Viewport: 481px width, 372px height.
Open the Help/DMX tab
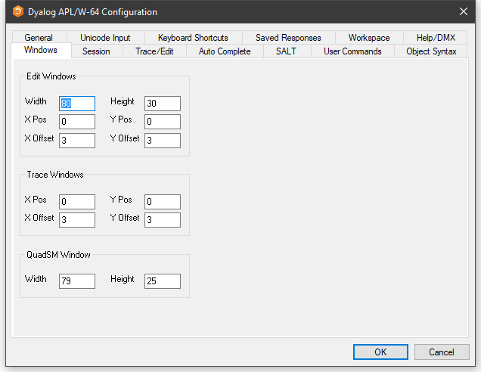click(436, 38)
